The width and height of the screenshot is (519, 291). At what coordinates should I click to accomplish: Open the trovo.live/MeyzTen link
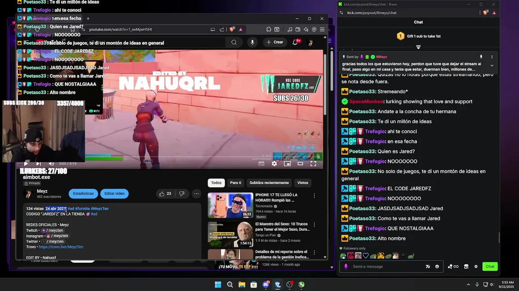coord(61,247)
